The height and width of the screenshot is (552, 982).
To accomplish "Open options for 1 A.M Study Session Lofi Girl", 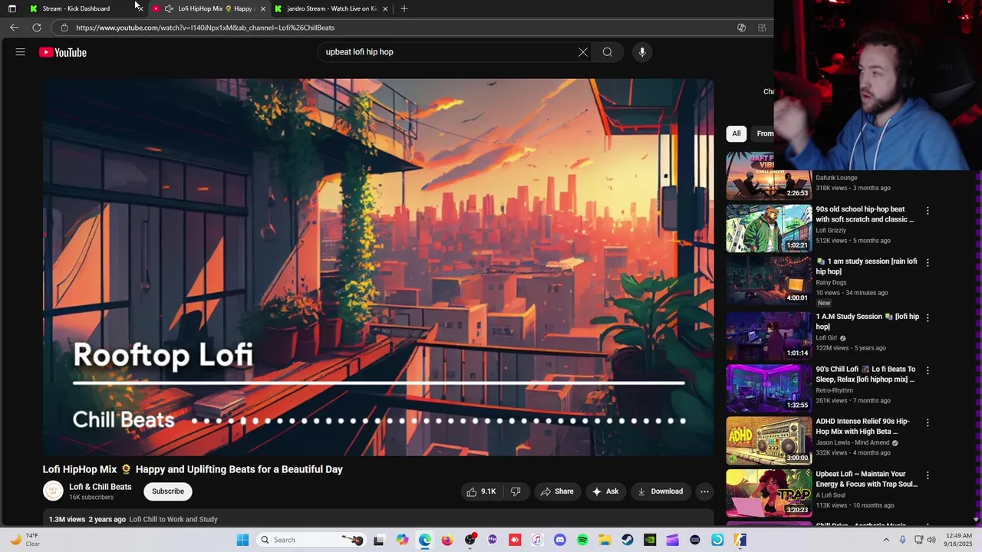I will click(x=928, y=317).
